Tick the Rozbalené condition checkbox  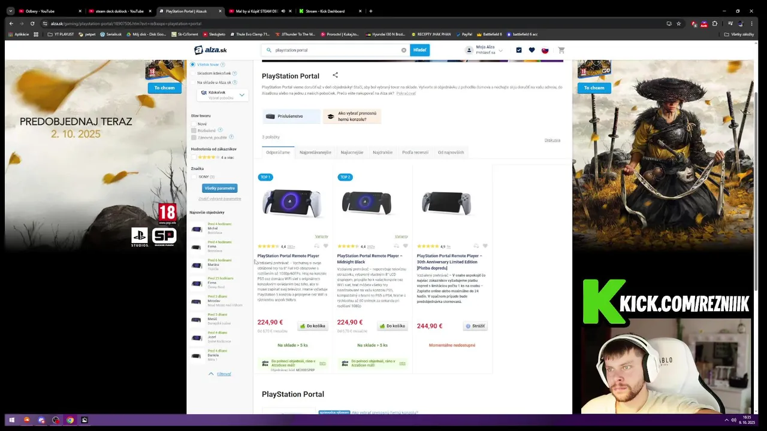pos(194,130)
